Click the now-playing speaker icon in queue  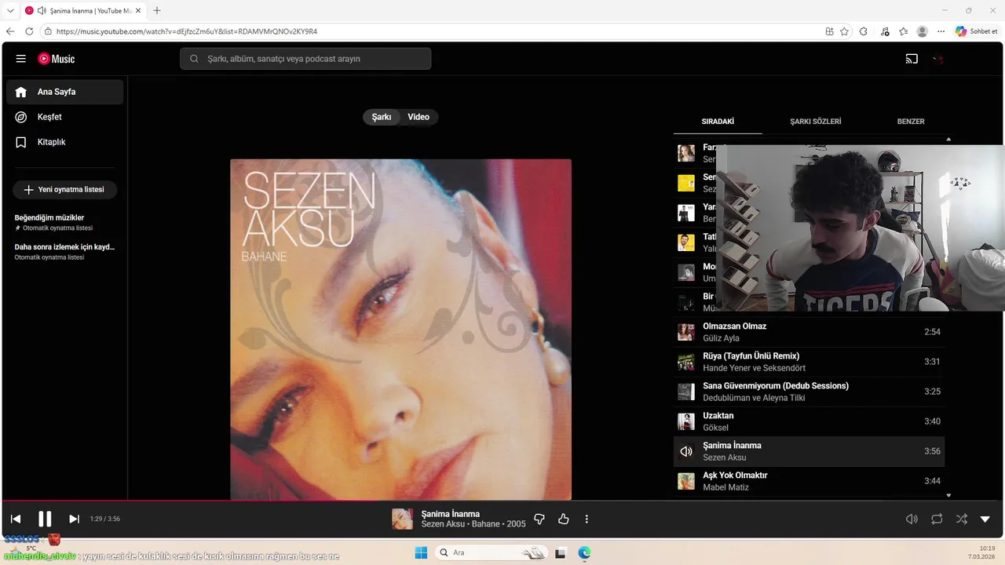[x=686, y=451]
